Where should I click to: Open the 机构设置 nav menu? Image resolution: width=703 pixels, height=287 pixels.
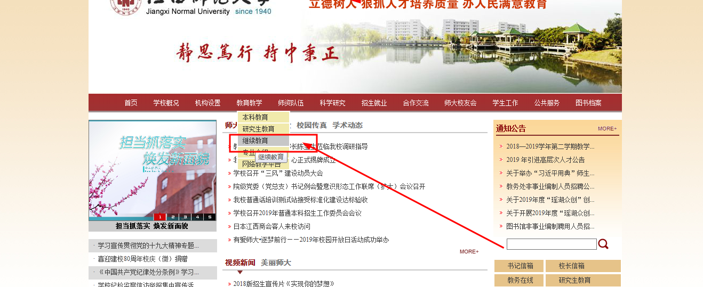click(208, 103)
